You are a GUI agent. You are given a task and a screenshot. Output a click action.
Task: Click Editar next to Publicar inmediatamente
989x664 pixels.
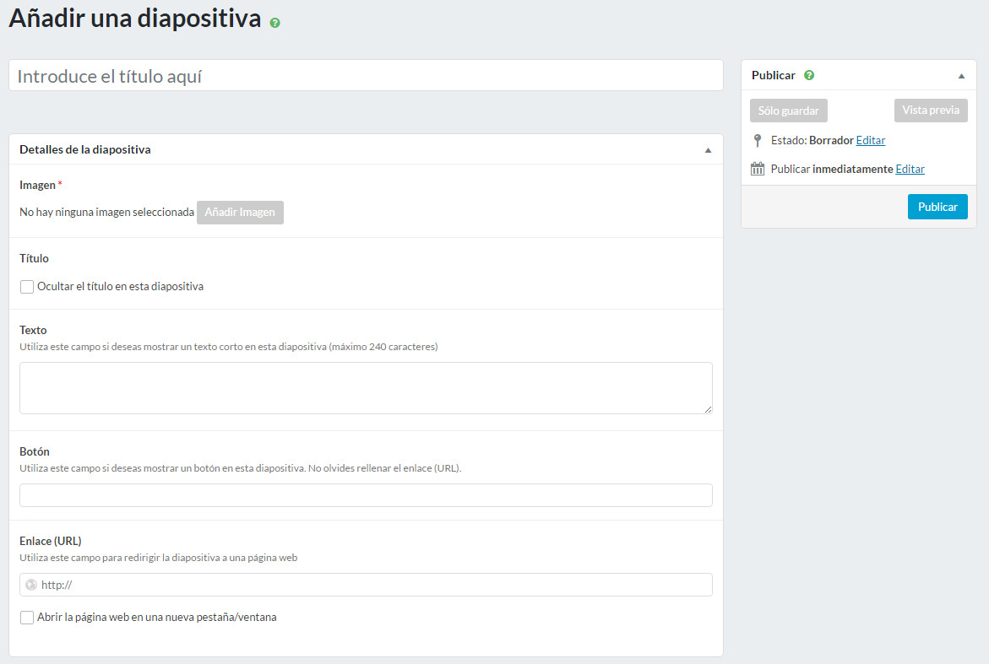910,169
